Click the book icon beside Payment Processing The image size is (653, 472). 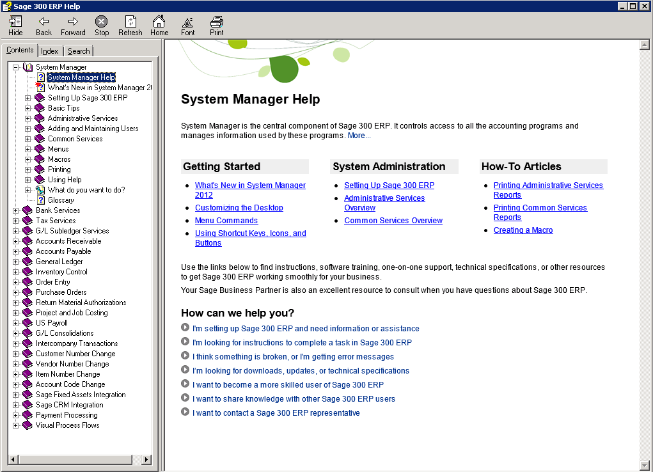[28, 415]
